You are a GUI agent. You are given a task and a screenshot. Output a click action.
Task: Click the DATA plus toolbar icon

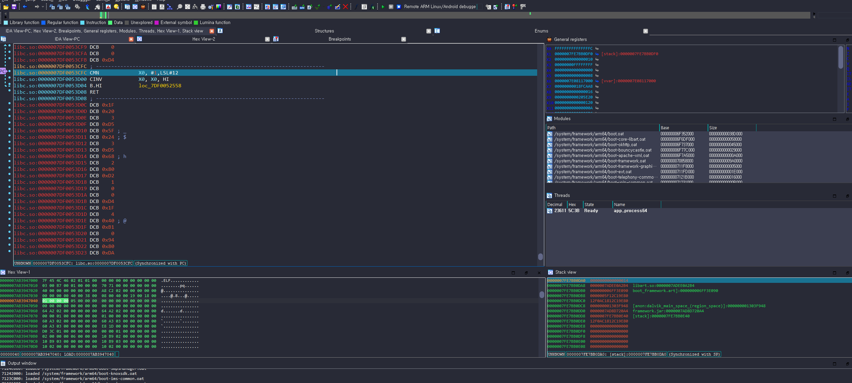click(302, 7)
